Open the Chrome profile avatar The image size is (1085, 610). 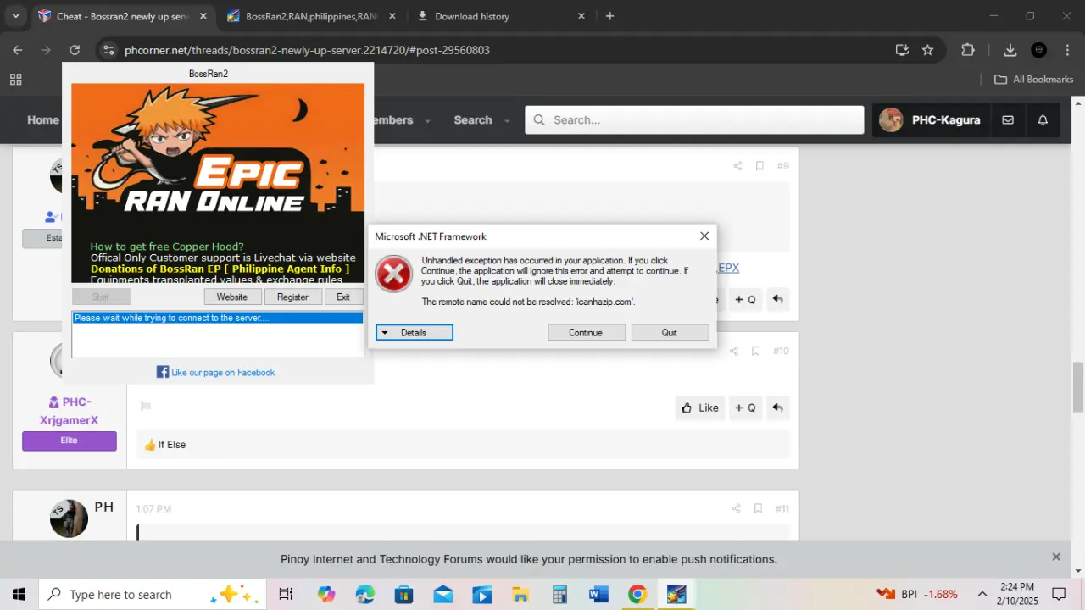coord(1039,50)
